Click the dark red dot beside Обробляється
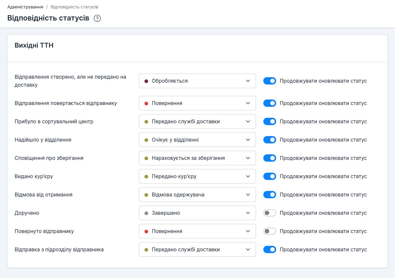The width and height of the screenshot is (395, 278). pos(146,81)
